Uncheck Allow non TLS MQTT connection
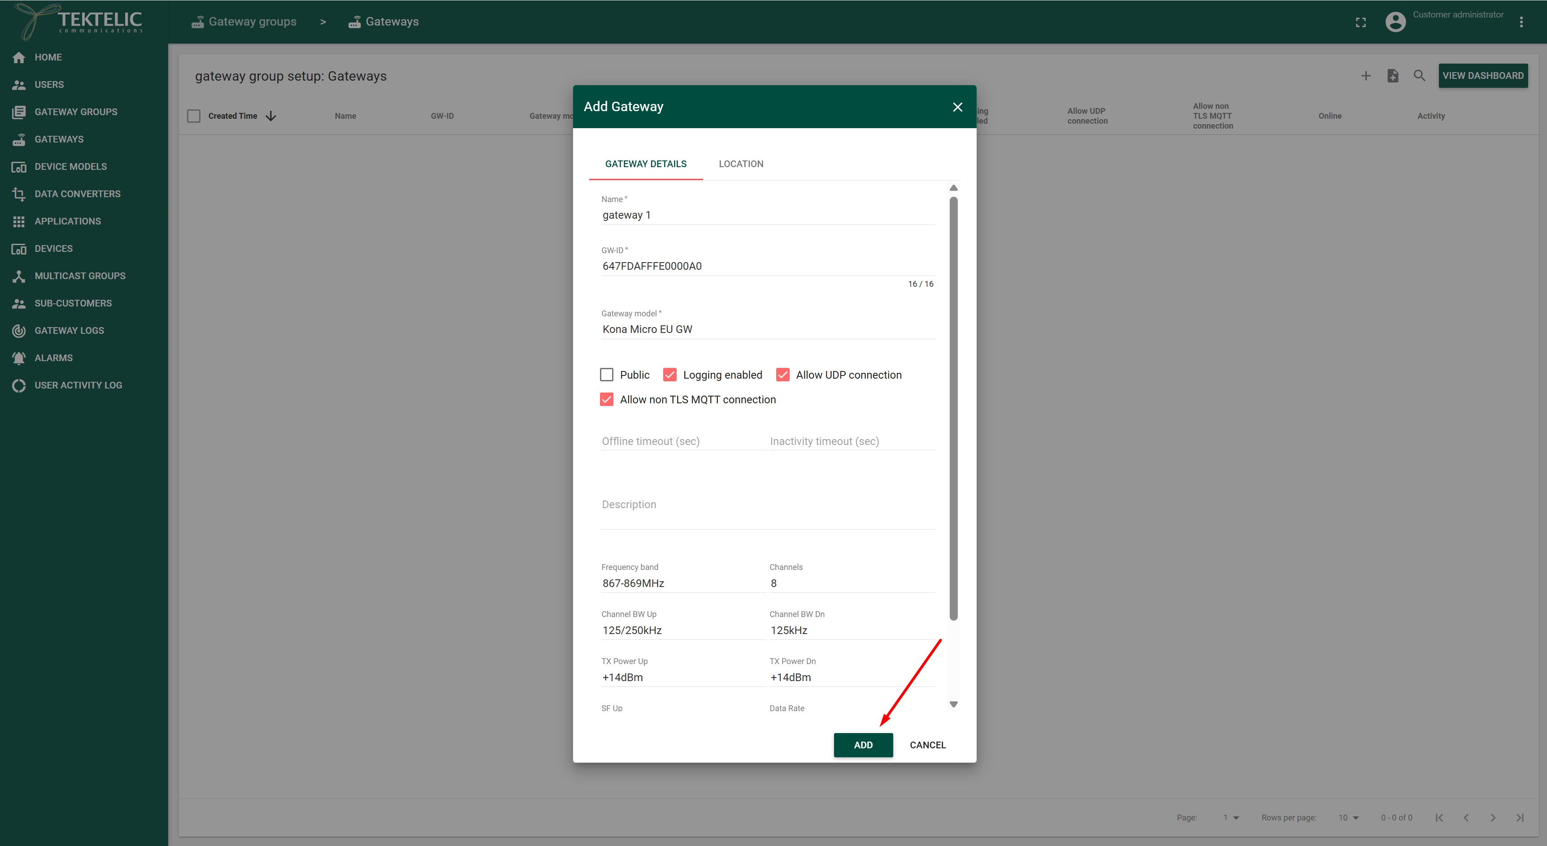The height and width of the screenshot is (846, 1547). [x=607, y=400]
